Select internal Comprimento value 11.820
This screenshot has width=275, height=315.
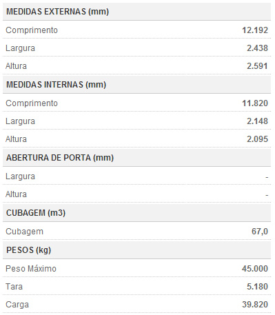pos(255,103)
